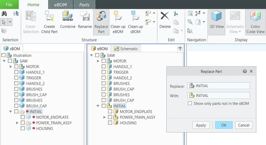The width and height of the screenshot is (266, 145).
Task: Select MOTOR_ENDPLATE in the eBOM tree
Action: click(x=136, y=112)
